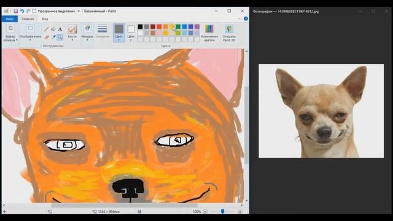Click Open Paint 3D (Открыть Paint 3D)
Image resolution: width=393 pixels, height=221 pixels.
tap(229, 33)
